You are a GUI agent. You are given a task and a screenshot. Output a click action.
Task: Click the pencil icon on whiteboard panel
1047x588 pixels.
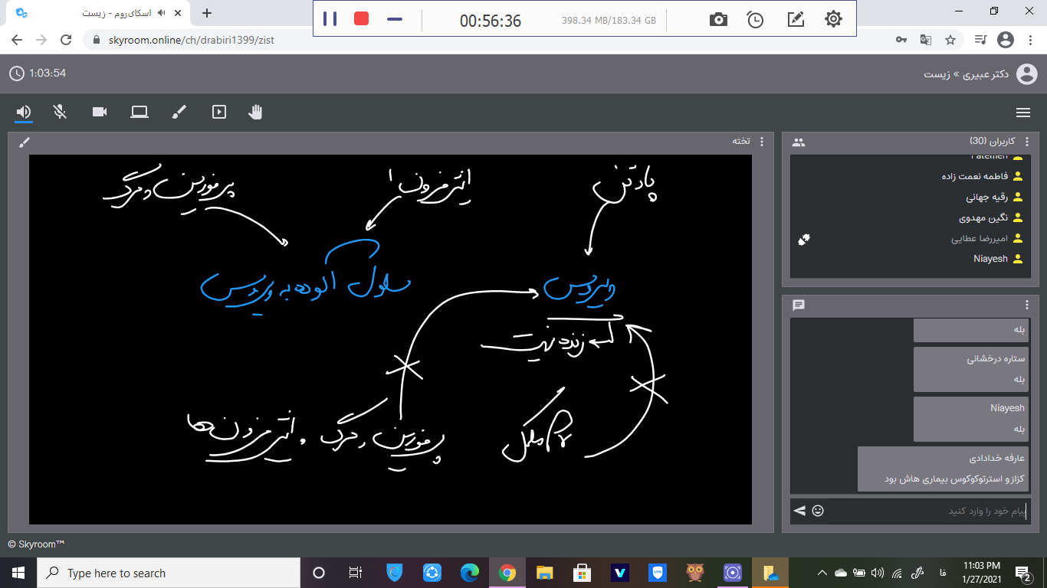[x=24, y=142]
